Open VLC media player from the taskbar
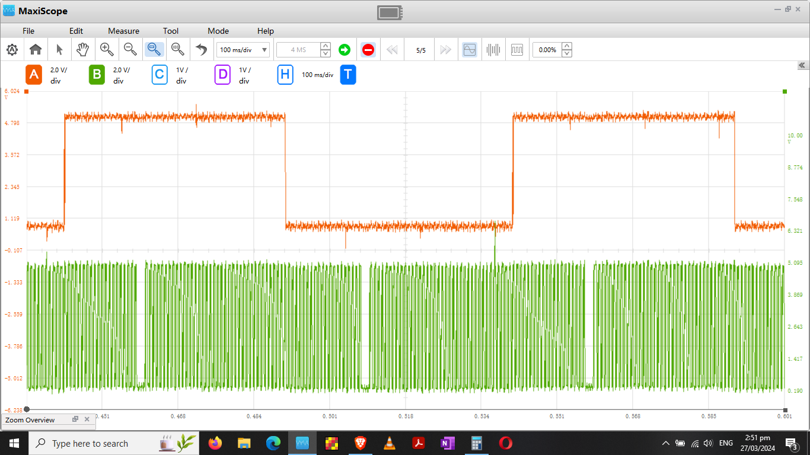810x455 pixels. [390, 443]
